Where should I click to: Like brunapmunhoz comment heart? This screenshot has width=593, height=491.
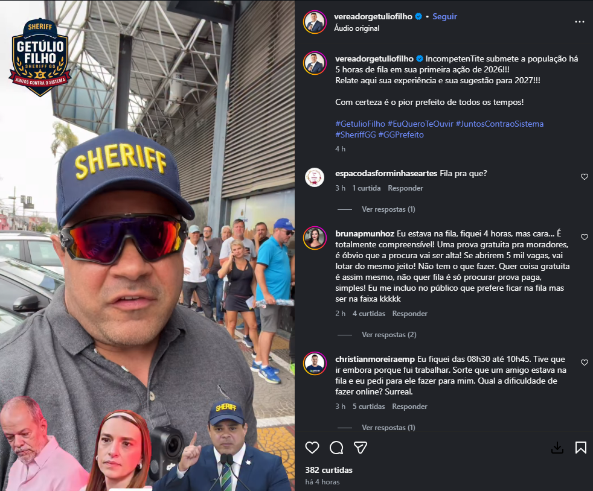point(585,237)
